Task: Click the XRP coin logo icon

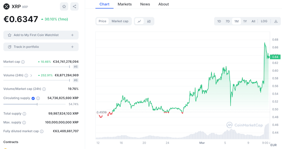Action: tap(6, 6)
